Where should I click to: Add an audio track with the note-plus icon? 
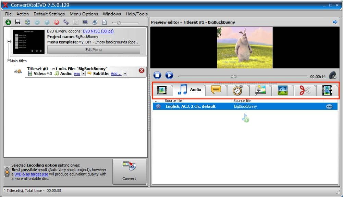(245, 118)
